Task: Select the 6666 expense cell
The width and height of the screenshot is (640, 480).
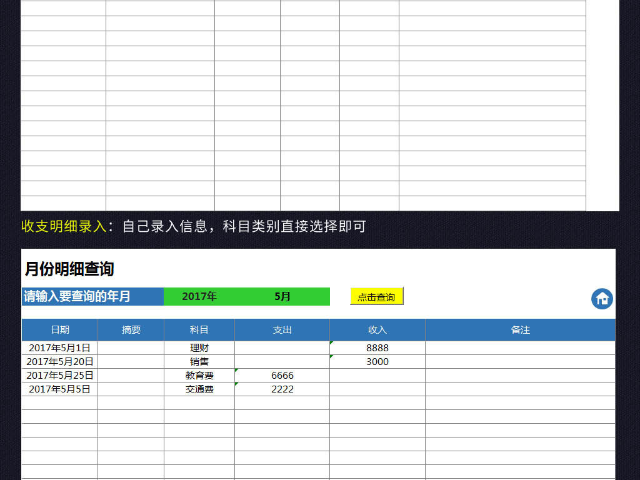Action: [282, 376]
